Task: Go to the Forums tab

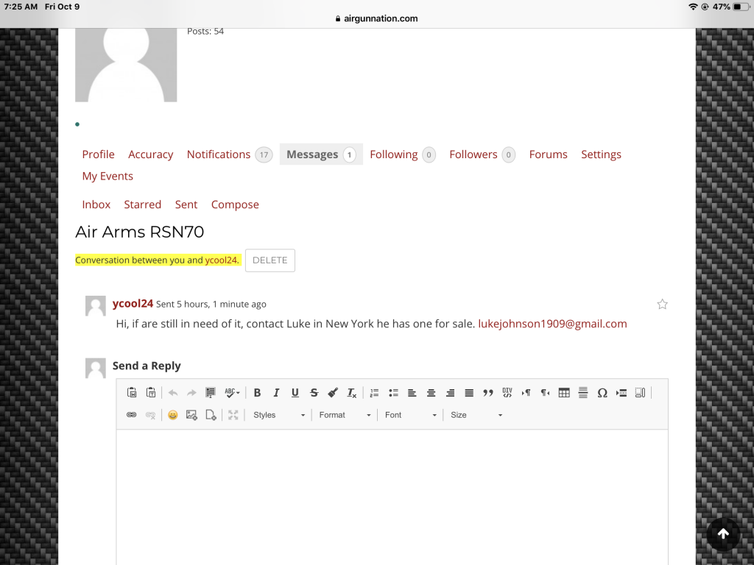Action: (x=548, y=154)
